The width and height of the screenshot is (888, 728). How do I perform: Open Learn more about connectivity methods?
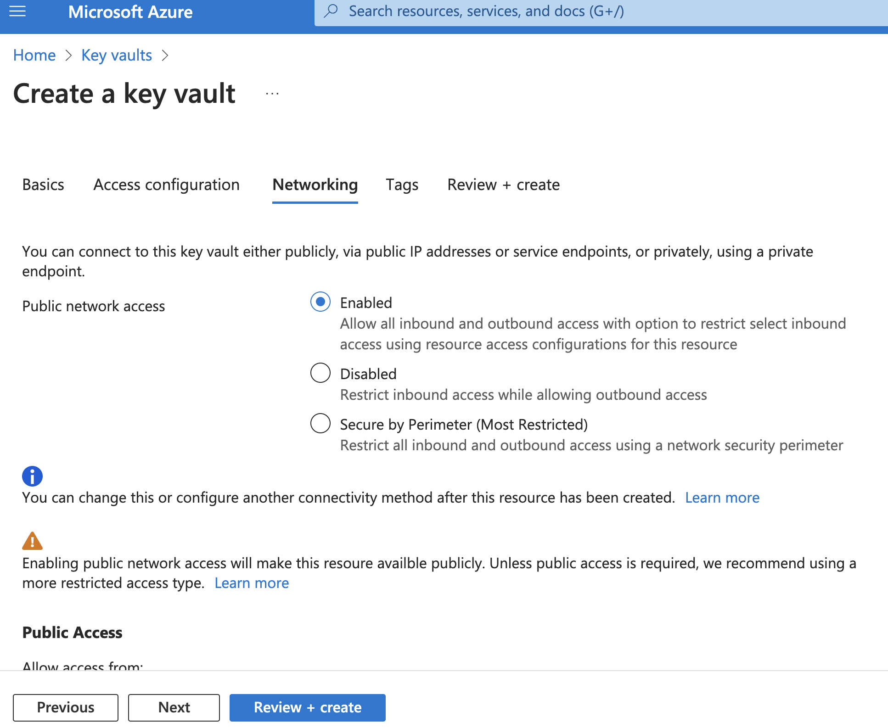click(722, 497)
